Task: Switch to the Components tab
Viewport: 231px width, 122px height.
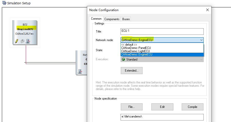Action: coord(112,19)
